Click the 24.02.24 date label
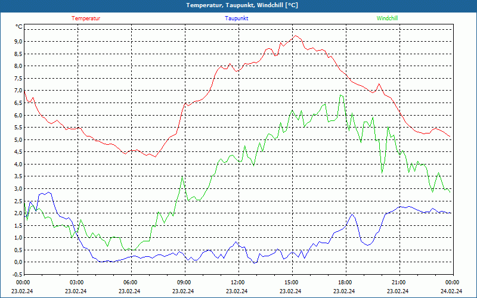The width and height of the screenshot is (477, 298). [451, 291]
